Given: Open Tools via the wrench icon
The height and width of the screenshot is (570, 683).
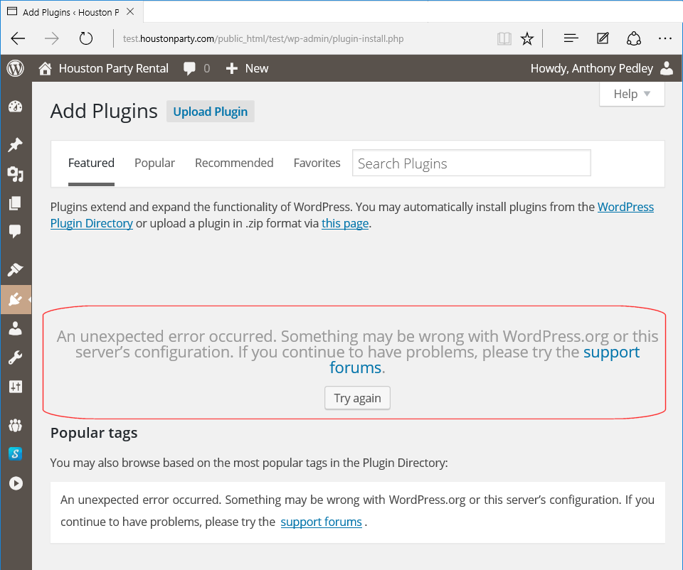Looking at the screenshot, I should tap(15, 357).
